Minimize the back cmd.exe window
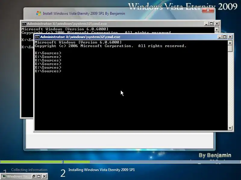Viewport: 241px width, 180px height. (x=206, y=24)
